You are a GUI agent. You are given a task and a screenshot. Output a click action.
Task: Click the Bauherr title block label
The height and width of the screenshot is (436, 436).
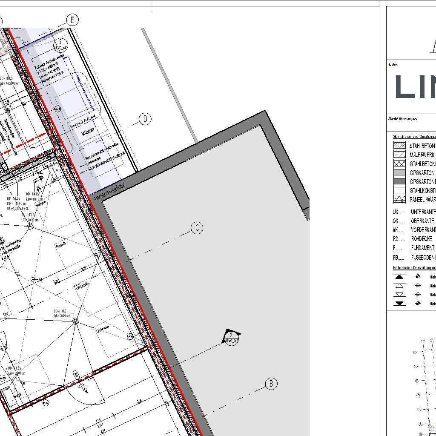pyautogui.click(x=393, y=65)
